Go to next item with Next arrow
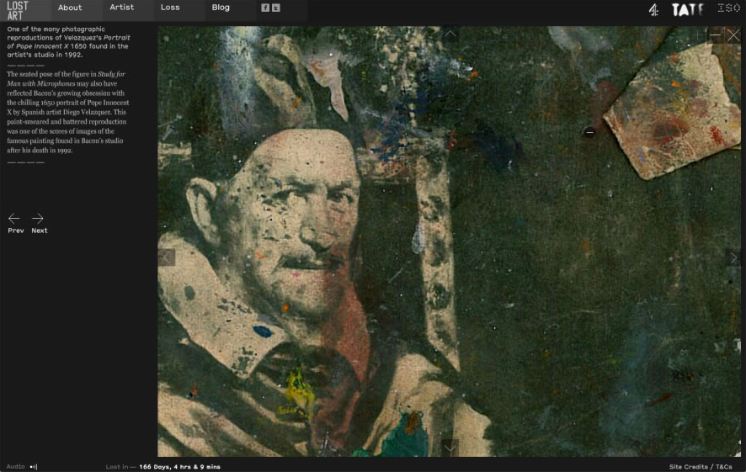The image size is (746, 472). point(38,218)
